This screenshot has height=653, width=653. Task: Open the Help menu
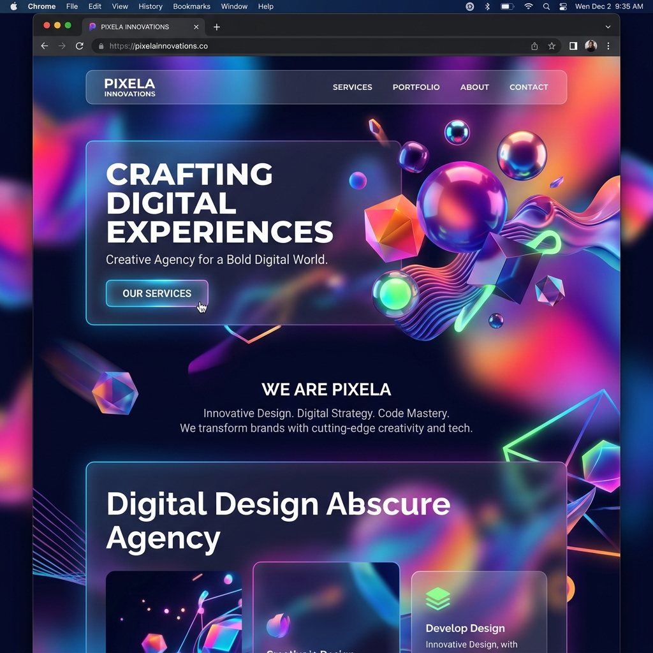(266, 6)
